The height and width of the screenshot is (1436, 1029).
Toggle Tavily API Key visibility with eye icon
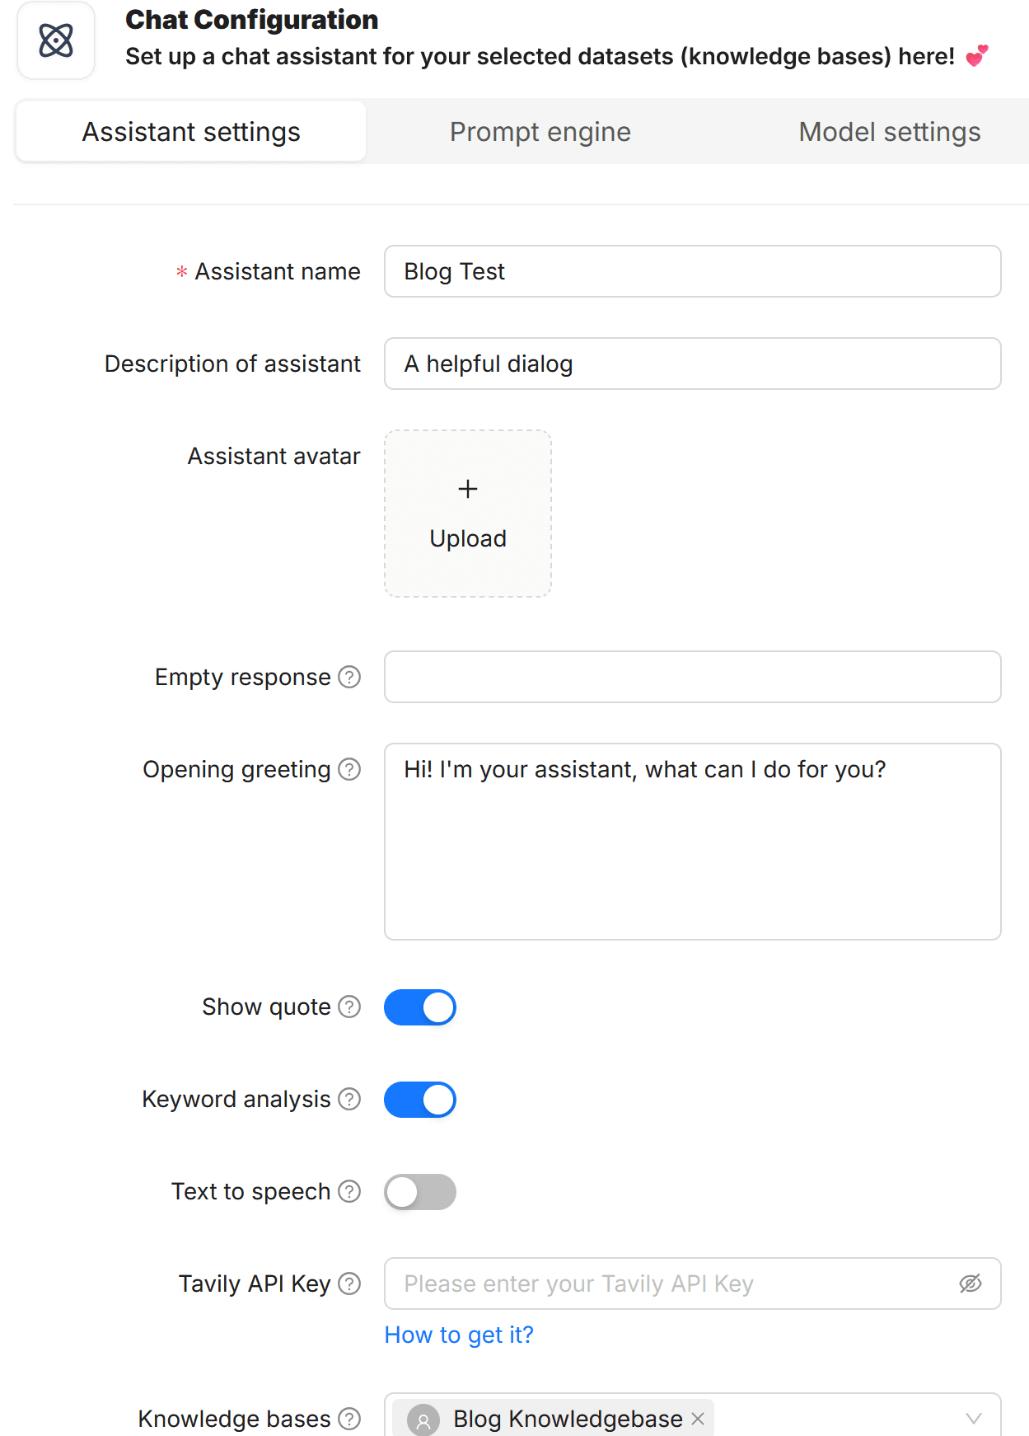970,1283
